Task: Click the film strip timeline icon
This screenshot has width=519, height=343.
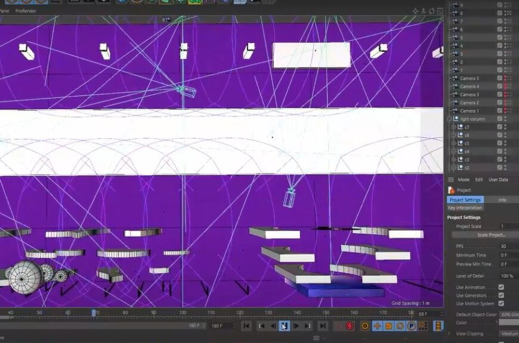Action: click(x=438, y=326)
